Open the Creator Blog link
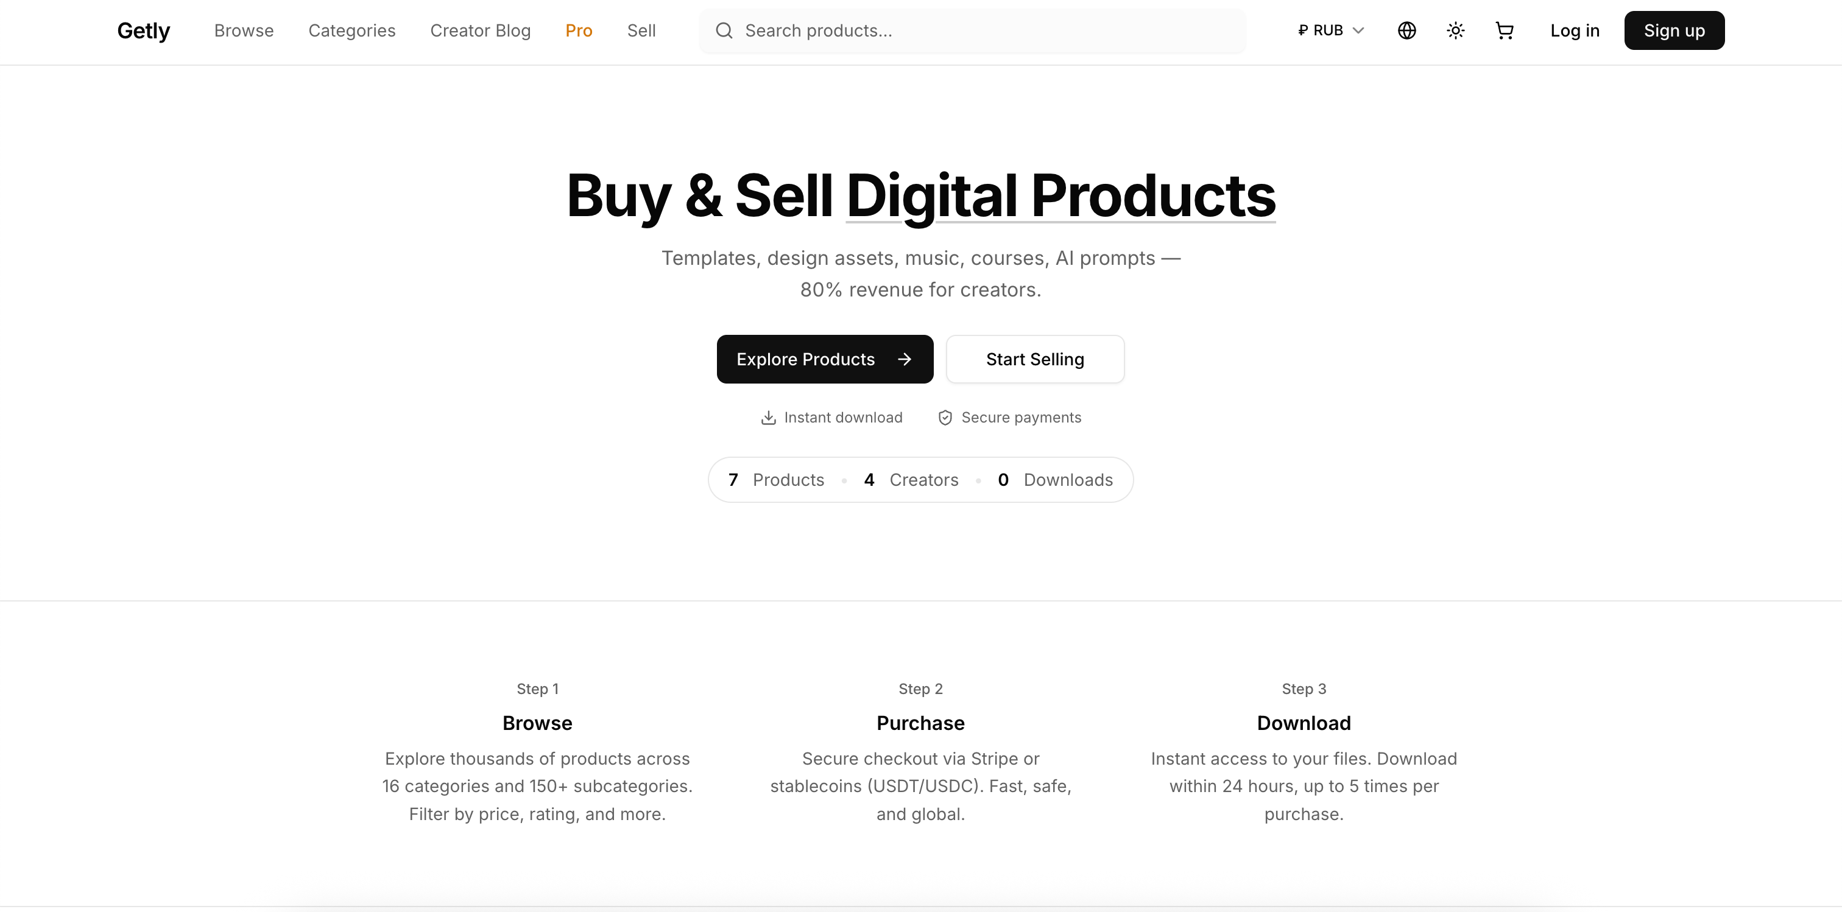Viewport: 1842px width, 912px height. tap(481, 30)
